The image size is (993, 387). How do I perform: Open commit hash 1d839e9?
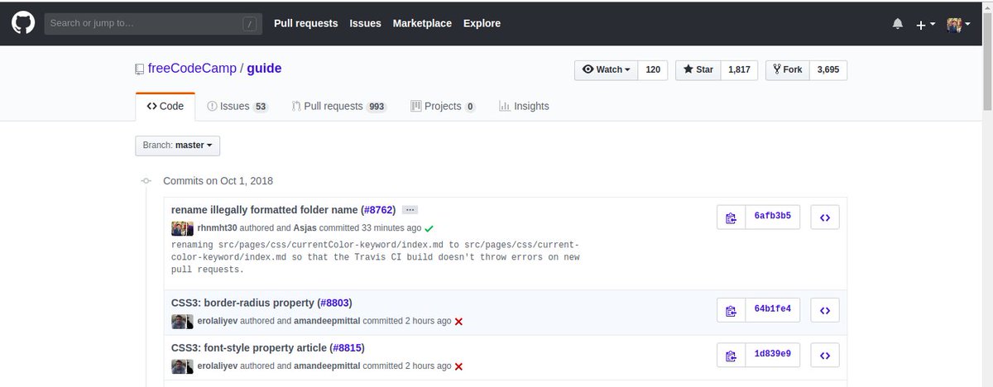tap(772, 354)
